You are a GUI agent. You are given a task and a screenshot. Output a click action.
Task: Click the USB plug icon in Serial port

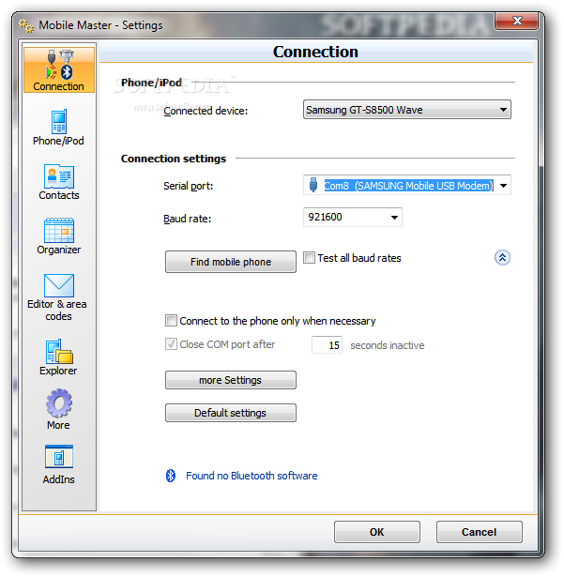pos(312,185)
